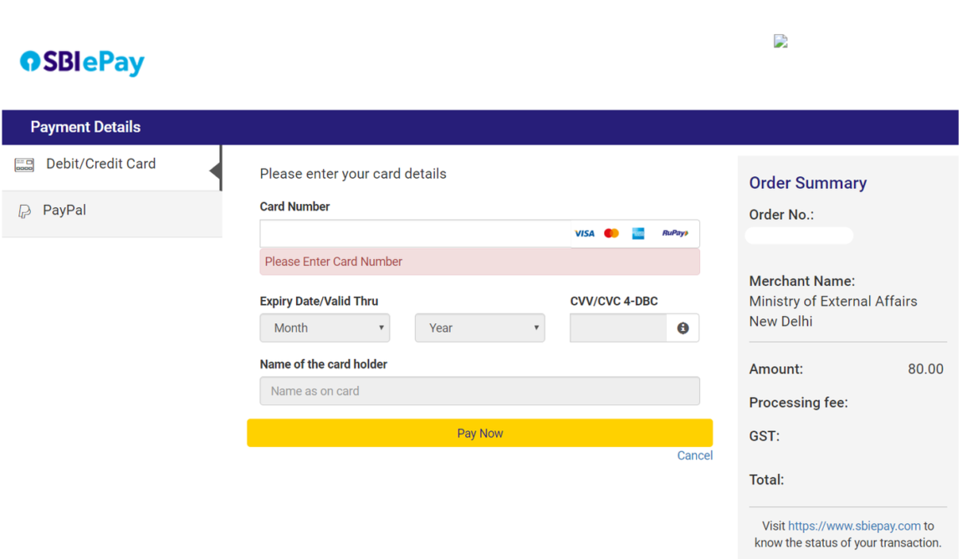This screenshot has height=559, width=962.
Task: Click the PayPal icon in sidebar
Action: click(24, 211)
